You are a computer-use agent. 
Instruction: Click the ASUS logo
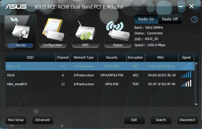[x=16, y=7]
